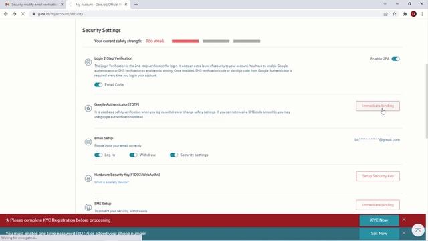Click 'Hardware Security Key[FIDO2/WebAuthn]' title
Screen dimensions: 428x241
pos(127,175)
